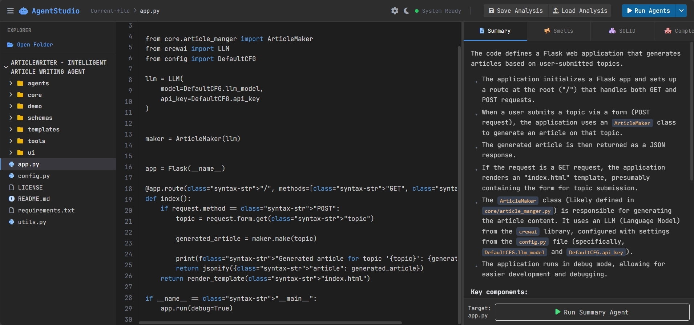Open README.md in the file tree
Image resolution: width=694 pixels, height=325 pixels.
coord(58,199)
